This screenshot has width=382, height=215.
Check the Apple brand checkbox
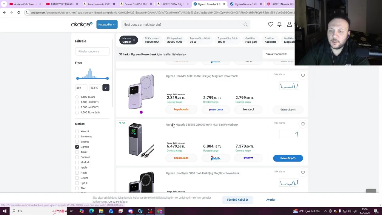(x=77, y=168)
